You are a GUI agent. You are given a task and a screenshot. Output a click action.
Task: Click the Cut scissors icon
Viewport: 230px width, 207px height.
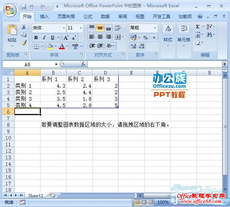pos(24,27)
